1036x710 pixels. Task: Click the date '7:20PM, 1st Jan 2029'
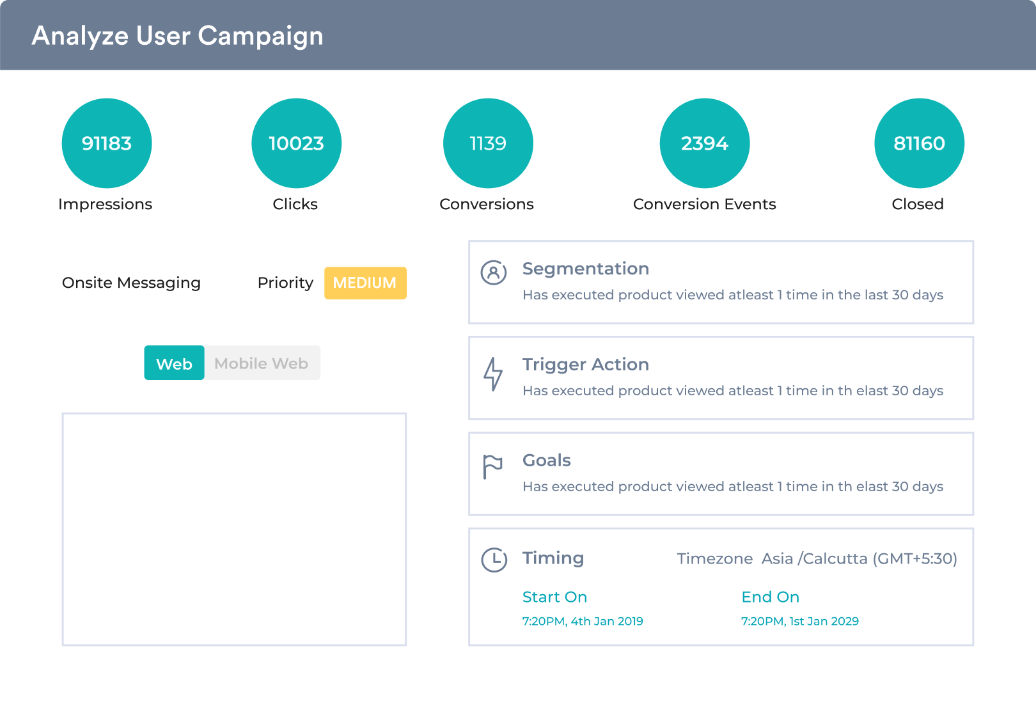[799, 621]
